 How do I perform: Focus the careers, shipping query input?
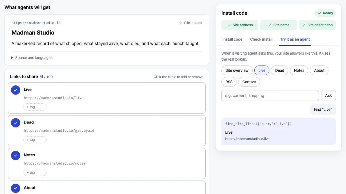click(x=270, y=95)
